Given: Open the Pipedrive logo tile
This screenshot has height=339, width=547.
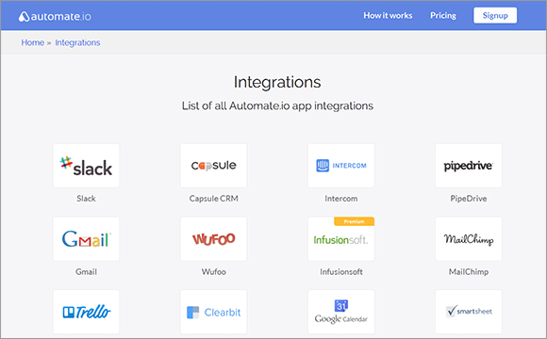Looking at the screenshot, I should pyautogui.click(x=469, y=166).
